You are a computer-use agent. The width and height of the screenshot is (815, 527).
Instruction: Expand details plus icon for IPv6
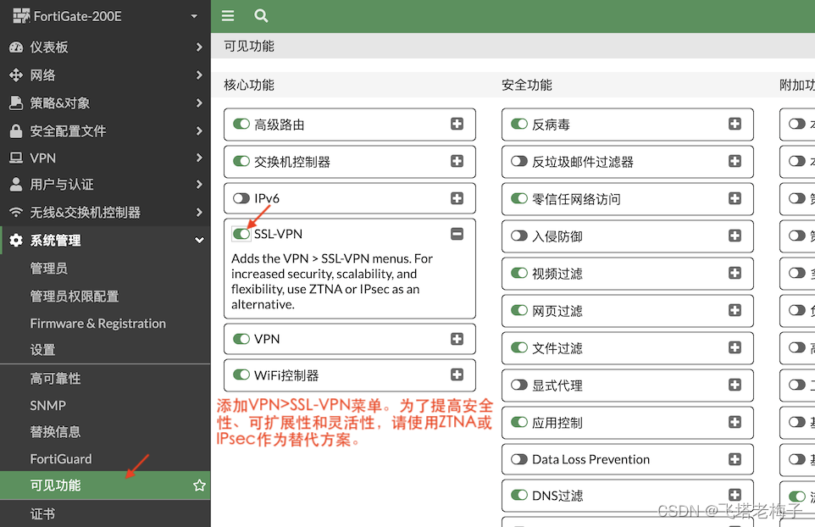tap(457, 198)
